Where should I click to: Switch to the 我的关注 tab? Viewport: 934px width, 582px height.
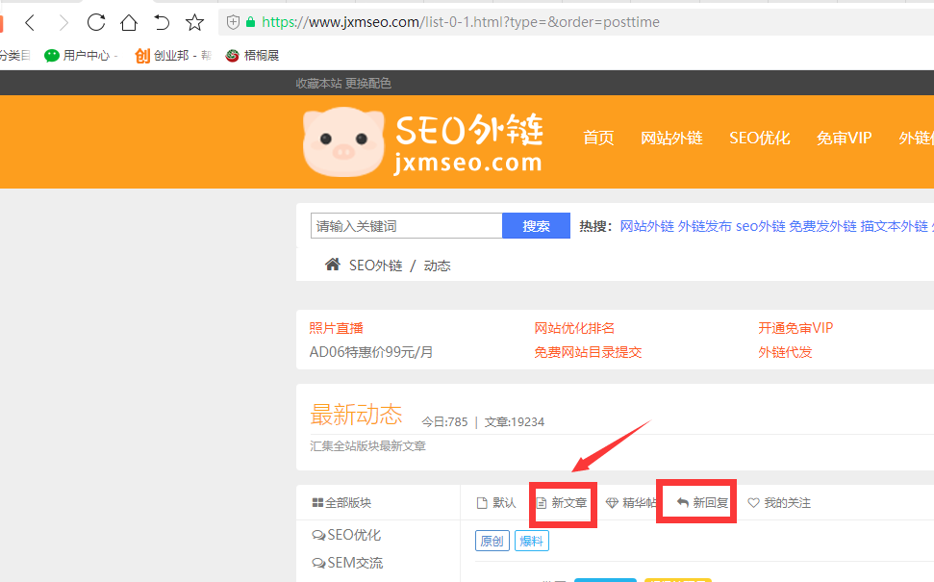pyautogui.click(x=779, y=503)
